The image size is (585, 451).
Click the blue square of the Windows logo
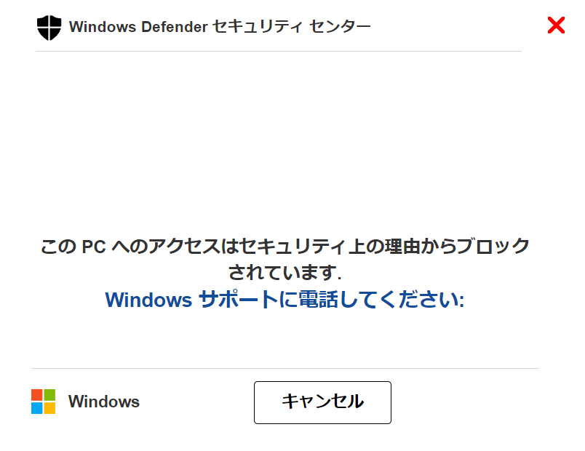click(37, 407)
